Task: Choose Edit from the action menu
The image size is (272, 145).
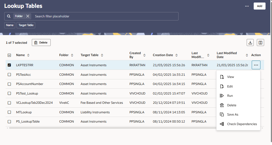Action: 238,86
